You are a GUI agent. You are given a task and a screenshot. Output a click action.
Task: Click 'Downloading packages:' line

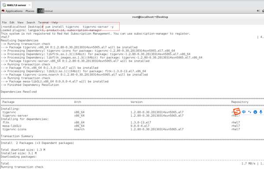pyautogui.click(x=18, y=157)
